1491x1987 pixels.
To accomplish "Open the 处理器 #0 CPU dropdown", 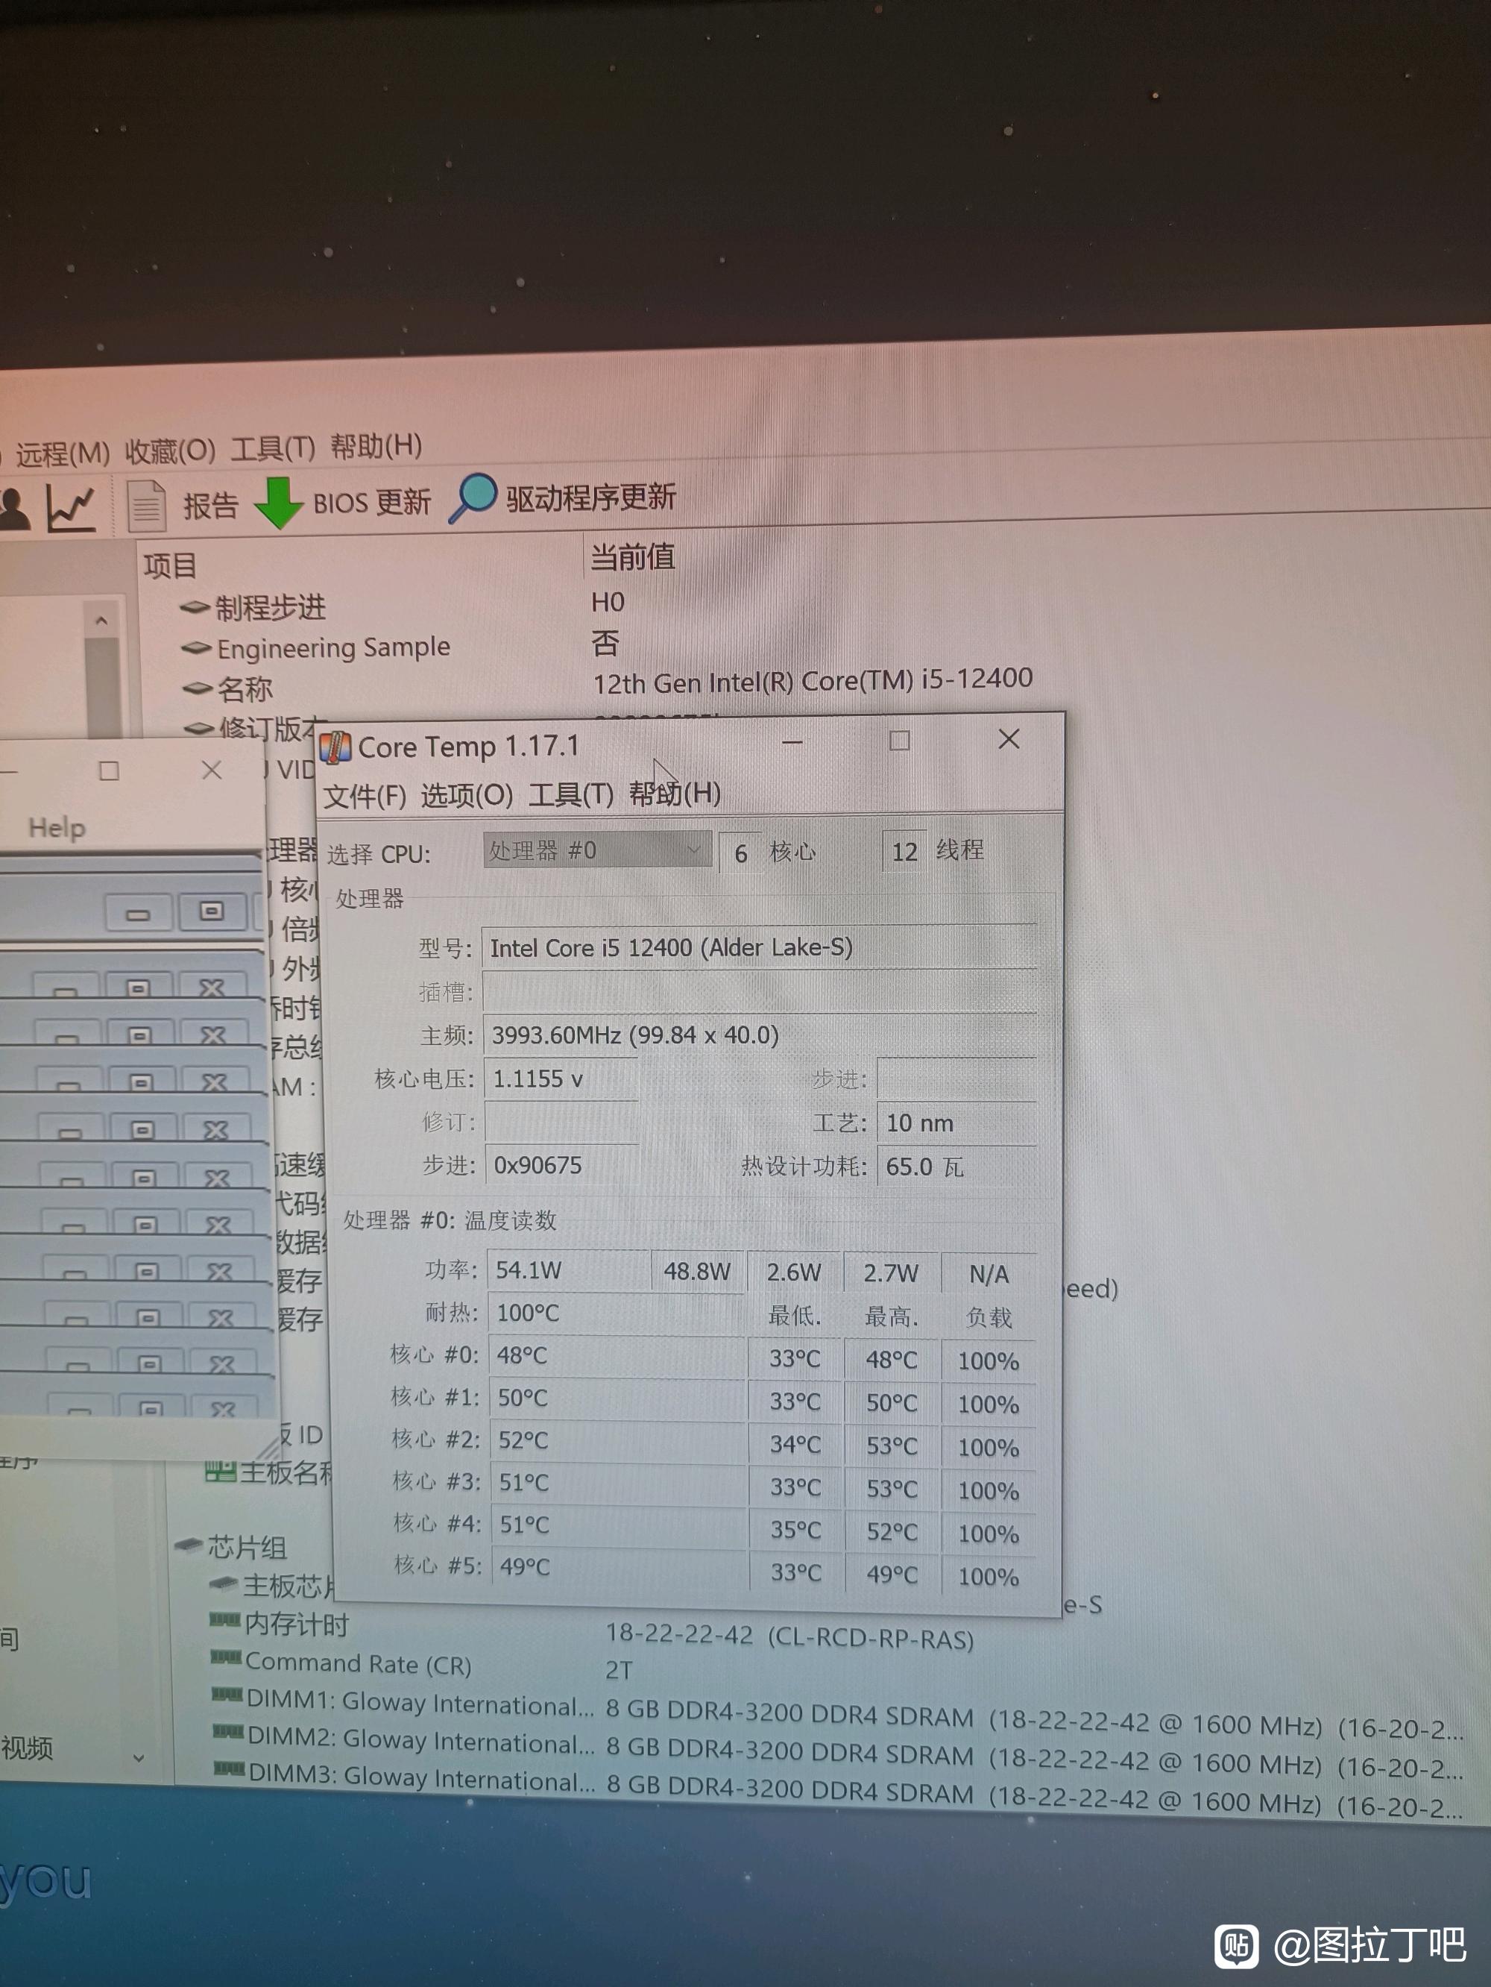I will tap(597, 850).
